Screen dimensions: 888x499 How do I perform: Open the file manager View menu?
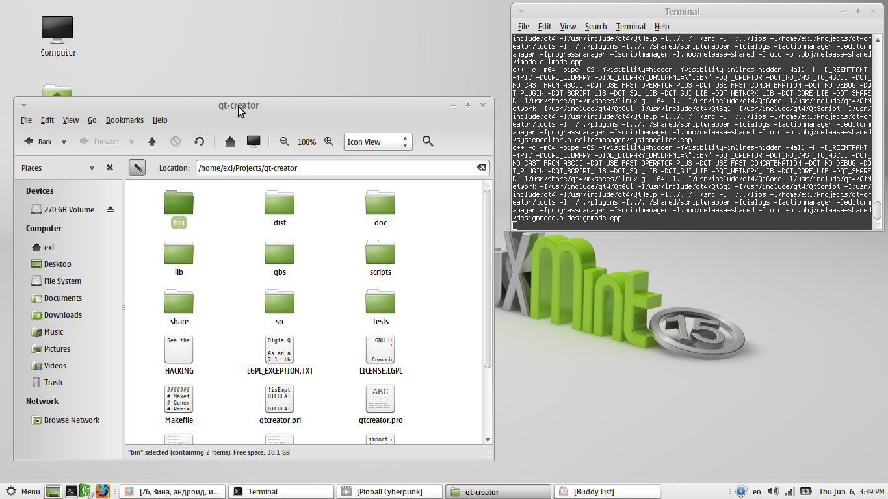point(71,120)
